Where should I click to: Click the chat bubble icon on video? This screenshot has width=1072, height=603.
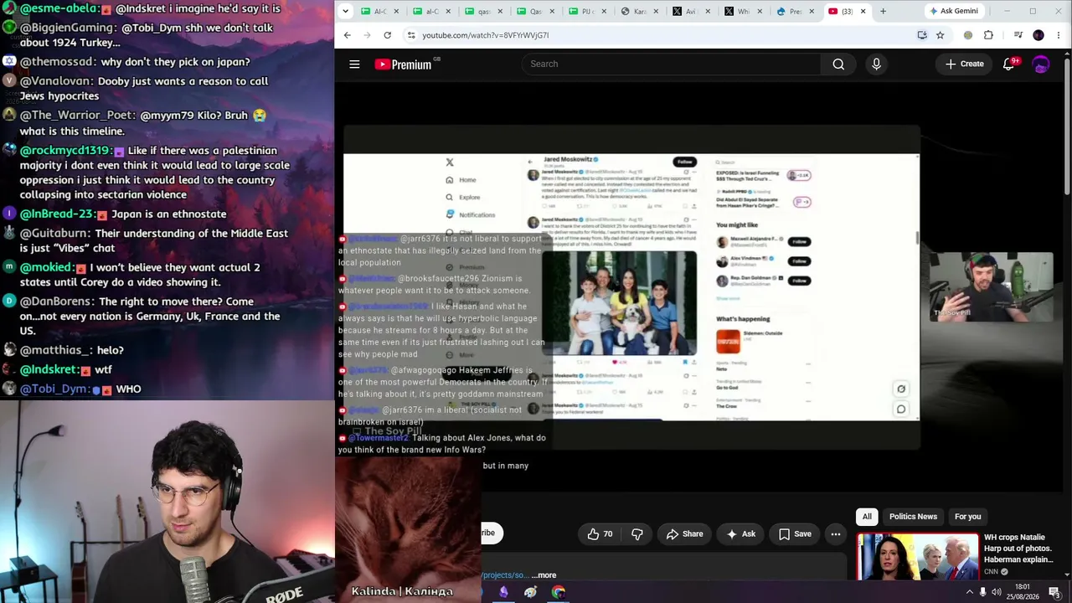(x=901, y=409)
